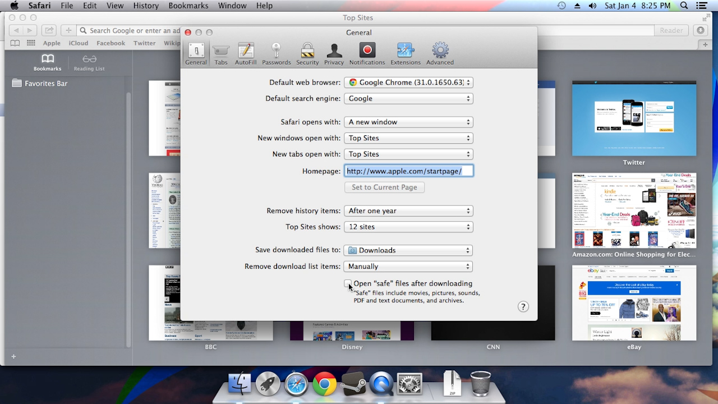Image resolution: width=718 pixels, height=404 pixels.
Task: Click the Reader button in Safari toolbar
Action: click(671, 30)
